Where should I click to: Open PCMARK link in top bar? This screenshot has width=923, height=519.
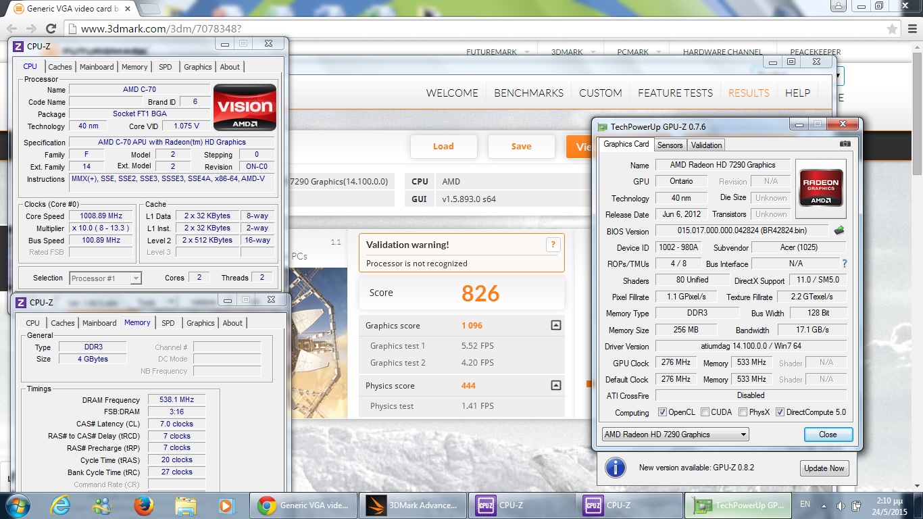point(632,52)
